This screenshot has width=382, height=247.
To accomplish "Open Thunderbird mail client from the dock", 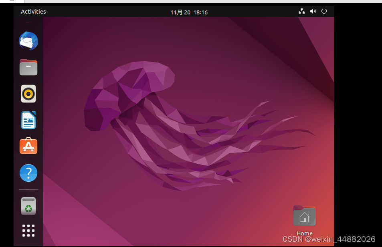I will pyautogui.click(x=28, y=41).
